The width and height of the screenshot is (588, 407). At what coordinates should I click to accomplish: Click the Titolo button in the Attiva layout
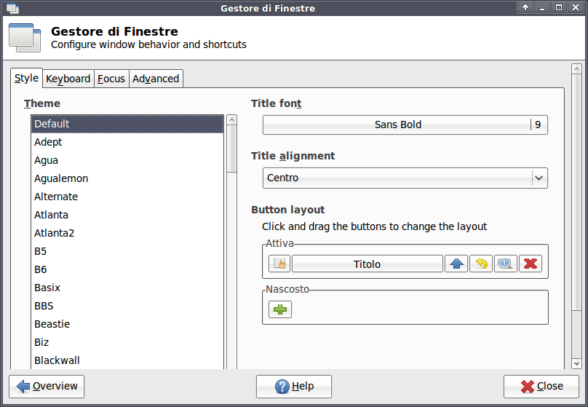(x=367, y=264)
